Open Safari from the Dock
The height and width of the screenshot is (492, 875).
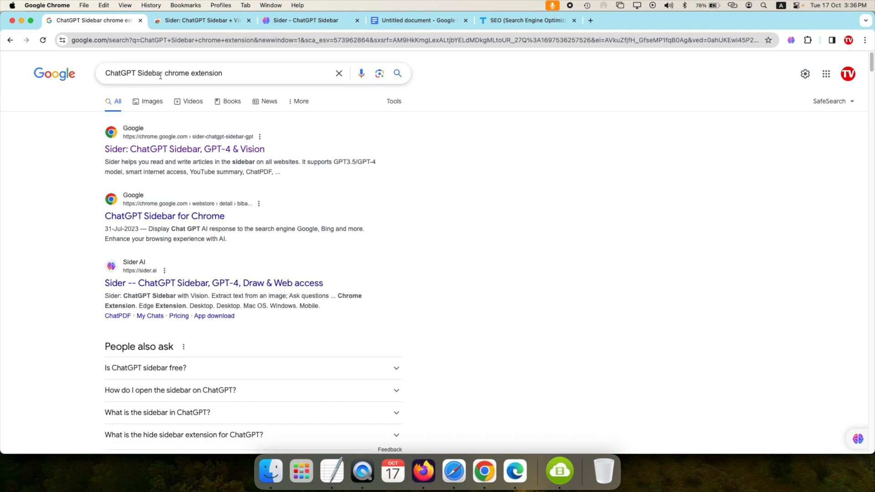pyautogui.click(x=454, y=471)
